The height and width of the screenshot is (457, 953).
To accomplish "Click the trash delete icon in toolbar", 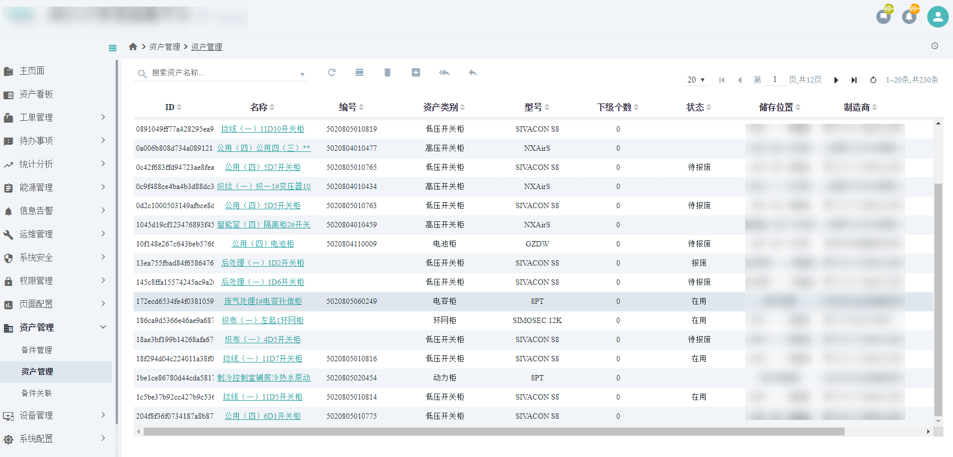I will [x=388, y=72].
